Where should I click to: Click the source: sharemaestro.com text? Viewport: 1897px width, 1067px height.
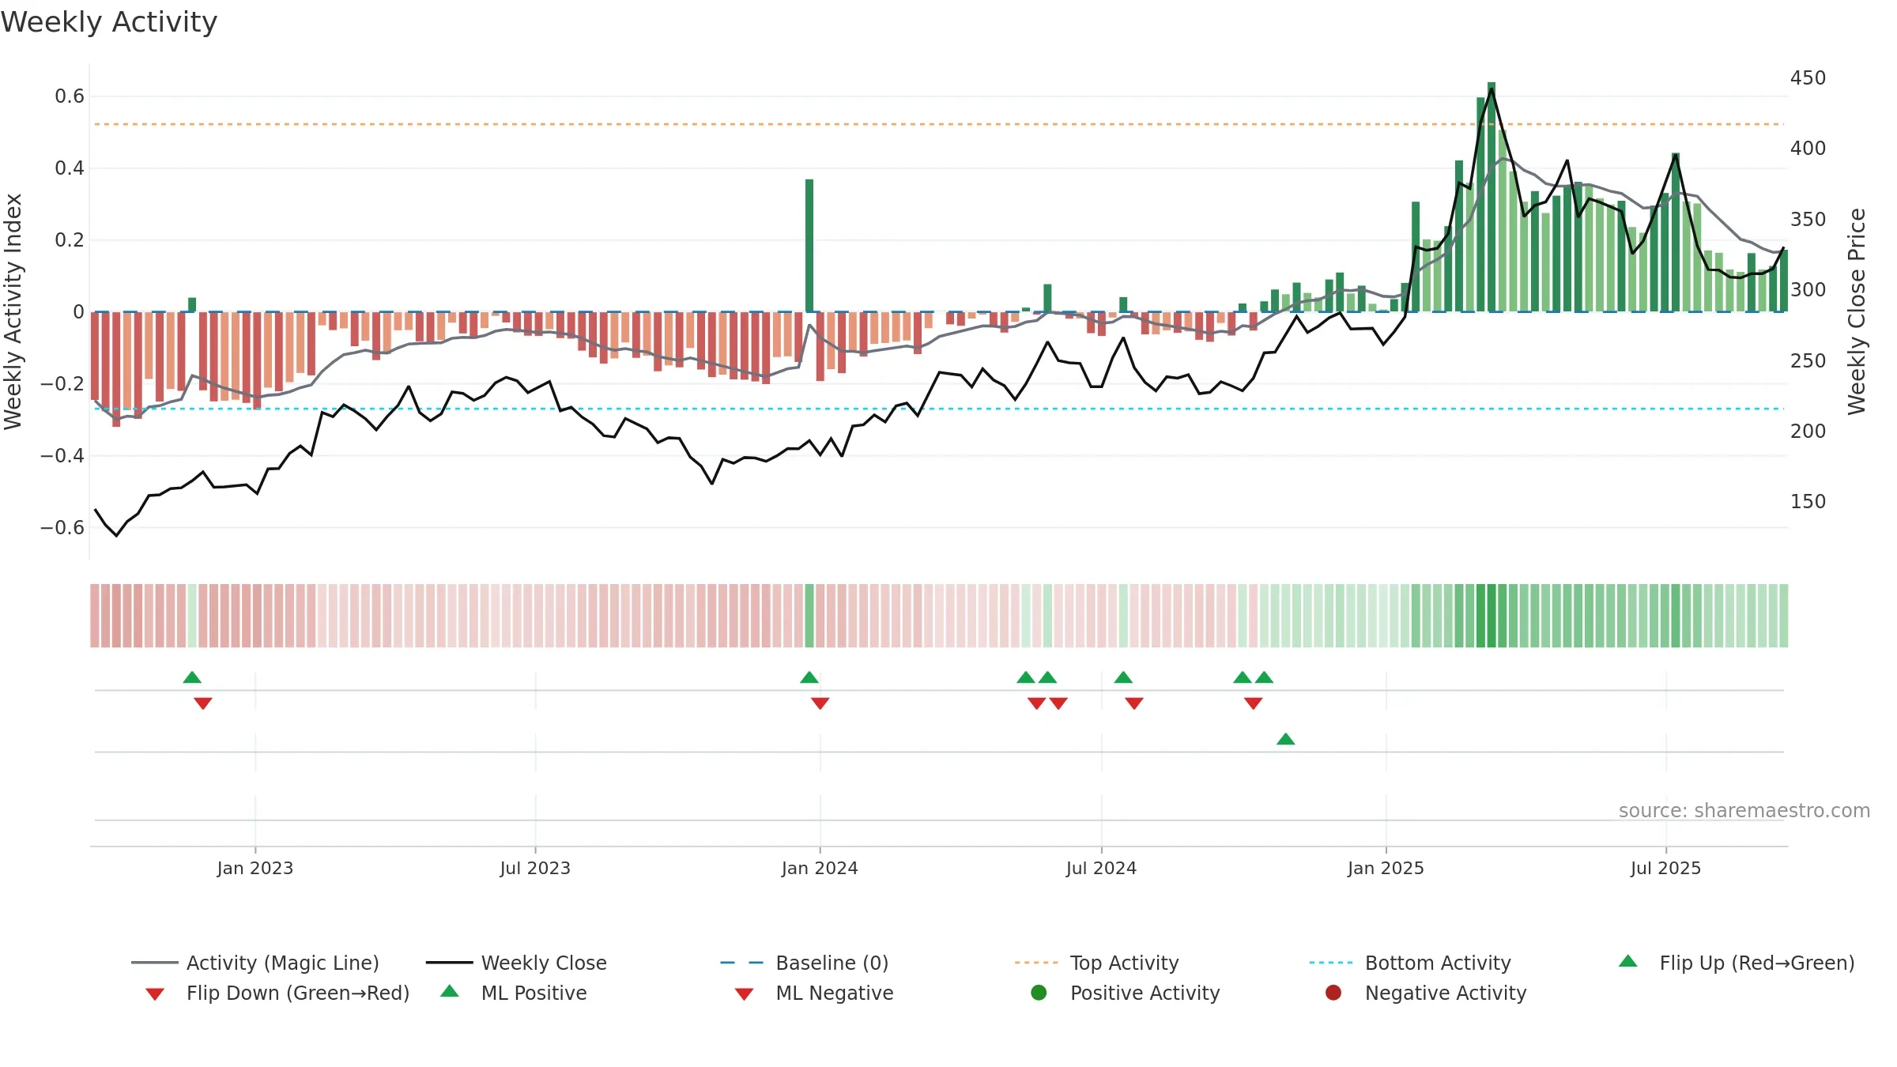(1744, 811)
